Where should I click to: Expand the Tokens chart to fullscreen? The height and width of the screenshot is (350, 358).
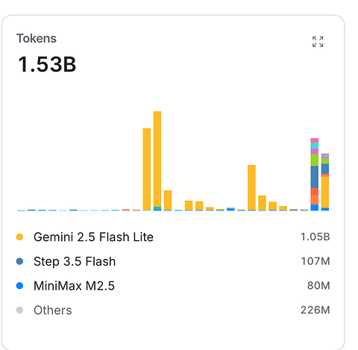click(318, 42)
